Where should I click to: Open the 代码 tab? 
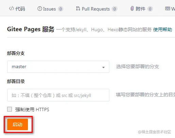tap(17, 9)
